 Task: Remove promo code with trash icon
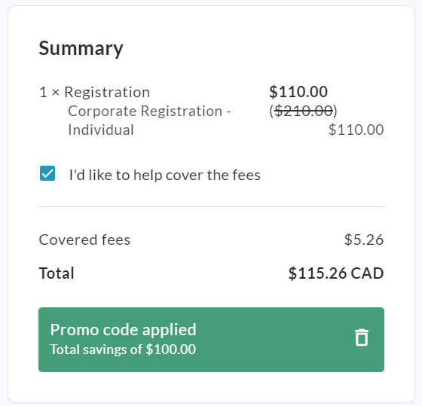(x=362, y=337)
